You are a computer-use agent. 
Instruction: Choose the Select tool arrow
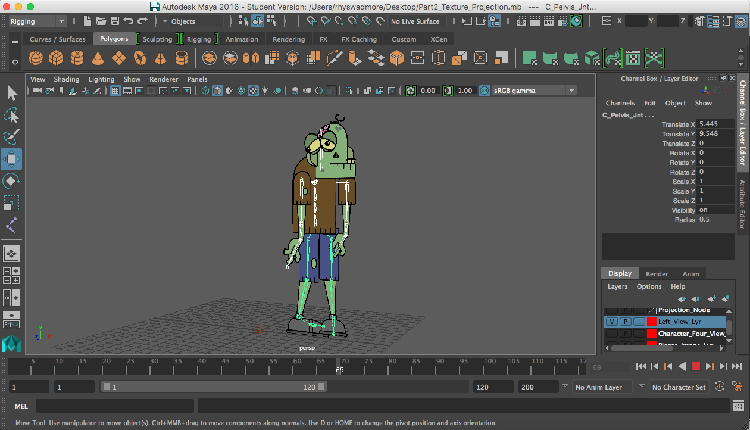(11, 94)
